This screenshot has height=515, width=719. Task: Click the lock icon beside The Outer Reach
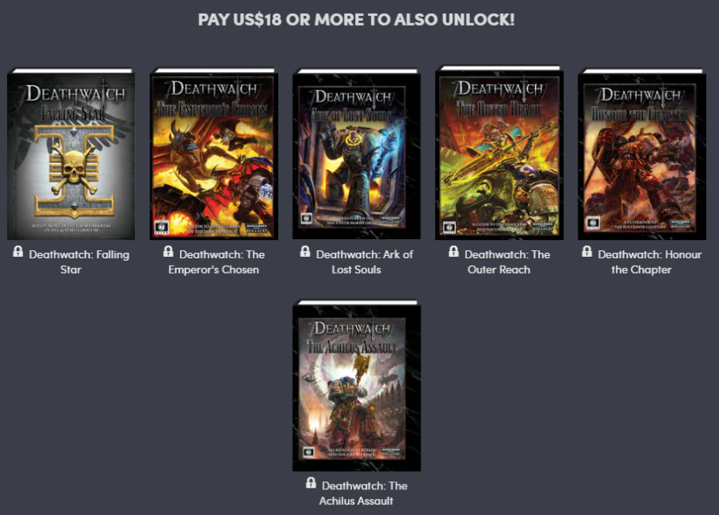(x=453, y=251)
